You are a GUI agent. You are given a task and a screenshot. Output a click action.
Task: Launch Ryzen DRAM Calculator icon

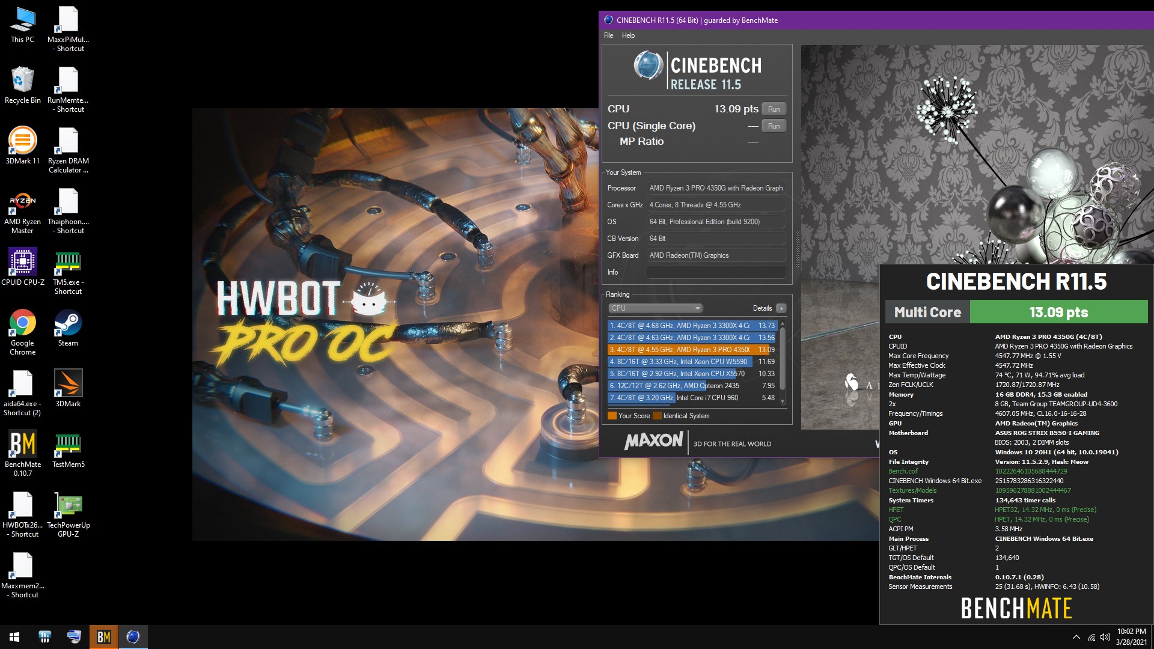[x=68, y=150]
